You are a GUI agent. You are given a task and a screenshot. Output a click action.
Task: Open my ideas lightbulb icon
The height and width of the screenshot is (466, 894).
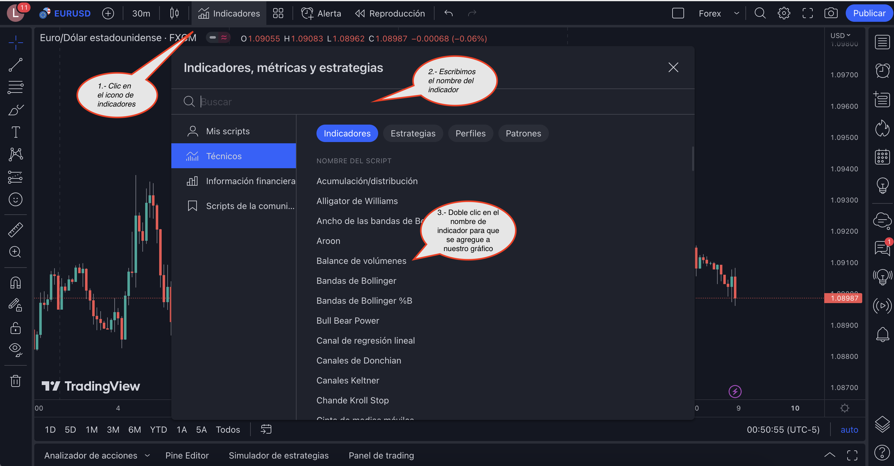click(882, 185)
